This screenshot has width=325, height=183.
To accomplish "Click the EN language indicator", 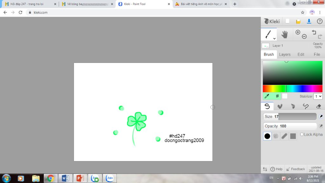I will tap(271, 178).
